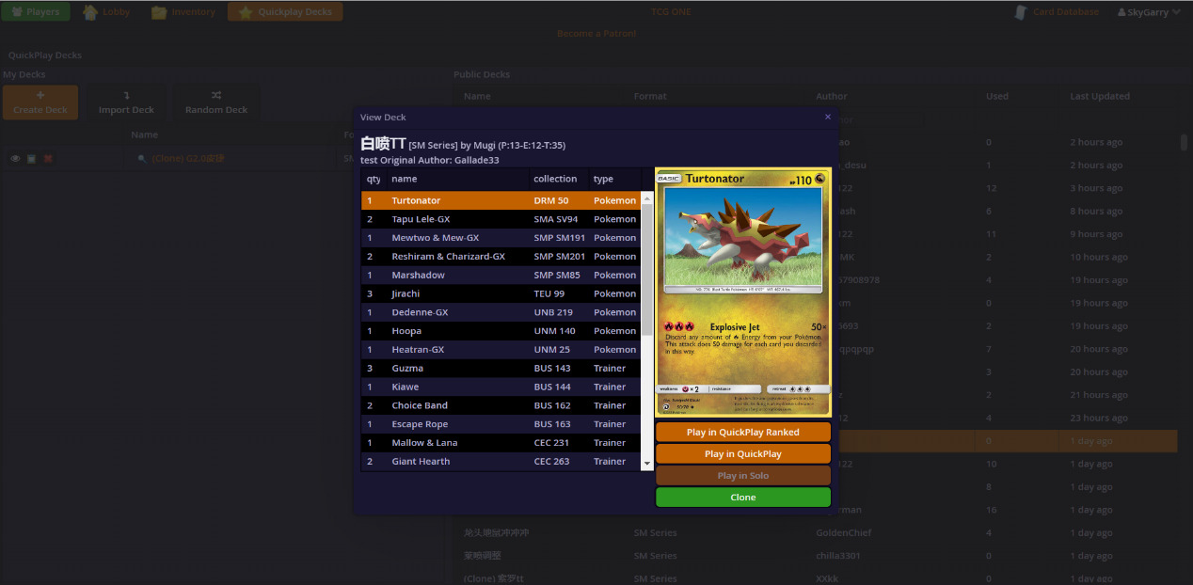
Task: Click Play in QuickPlay Ranked button
Action: 743,433
